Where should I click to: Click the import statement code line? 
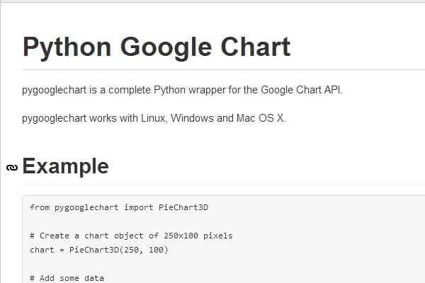pyautogui.click(x=119, y=207)
